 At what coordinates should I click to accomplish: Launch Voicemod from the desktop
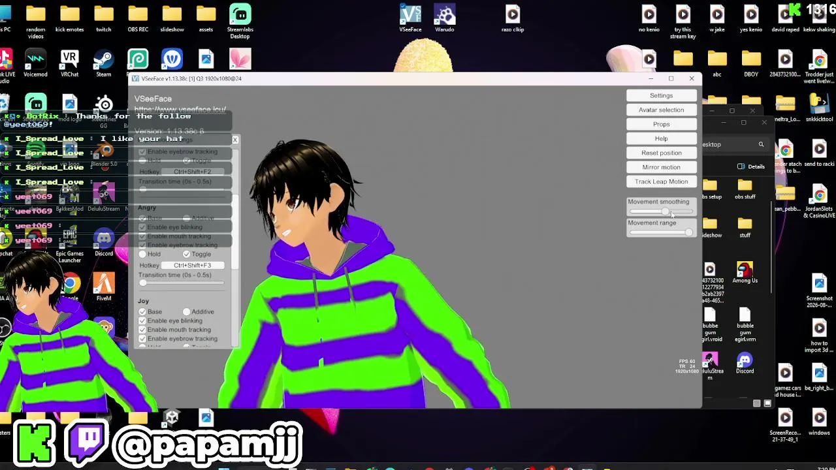pyautogui.click(x=35, y=64)
